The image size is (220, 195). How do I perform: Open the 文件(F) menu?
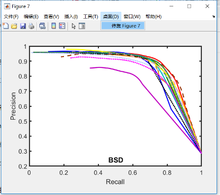[x=11, y=17]
